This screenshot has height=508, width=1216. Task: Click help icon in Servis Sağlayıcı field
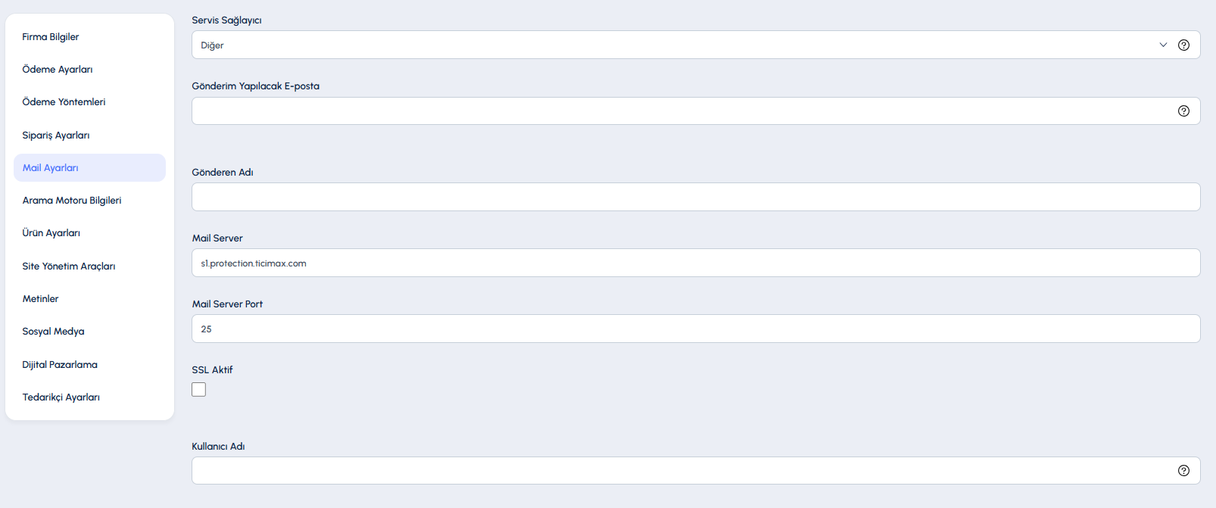point(1183,45)
